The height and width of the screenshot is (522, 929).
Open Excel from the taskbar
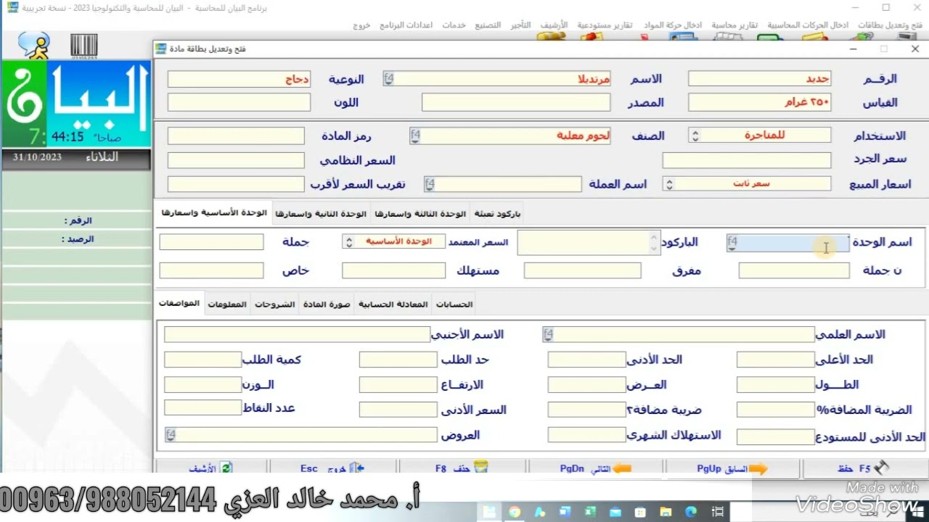590,512
